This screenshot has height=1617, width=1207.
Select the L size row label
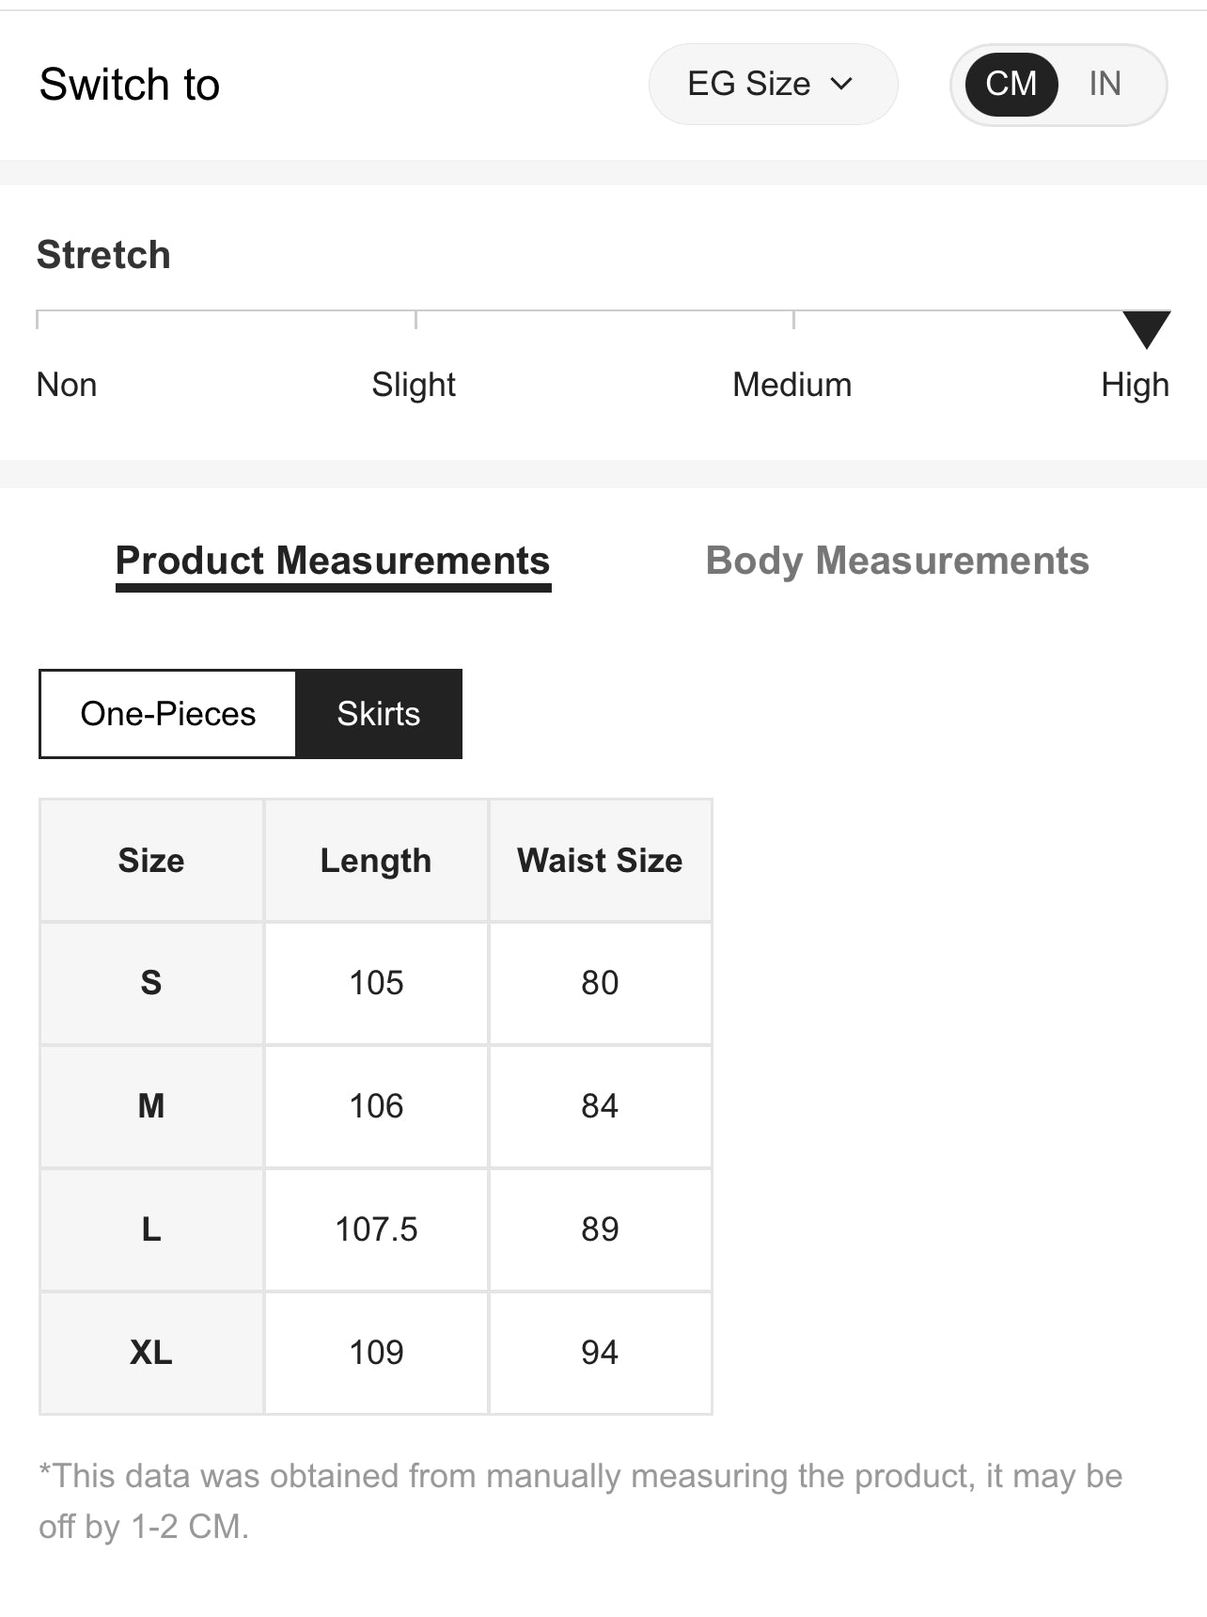[151, 1229]
